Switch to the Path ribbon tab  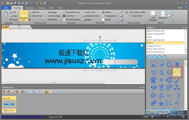pyautogui.click(x=51, y=8)
